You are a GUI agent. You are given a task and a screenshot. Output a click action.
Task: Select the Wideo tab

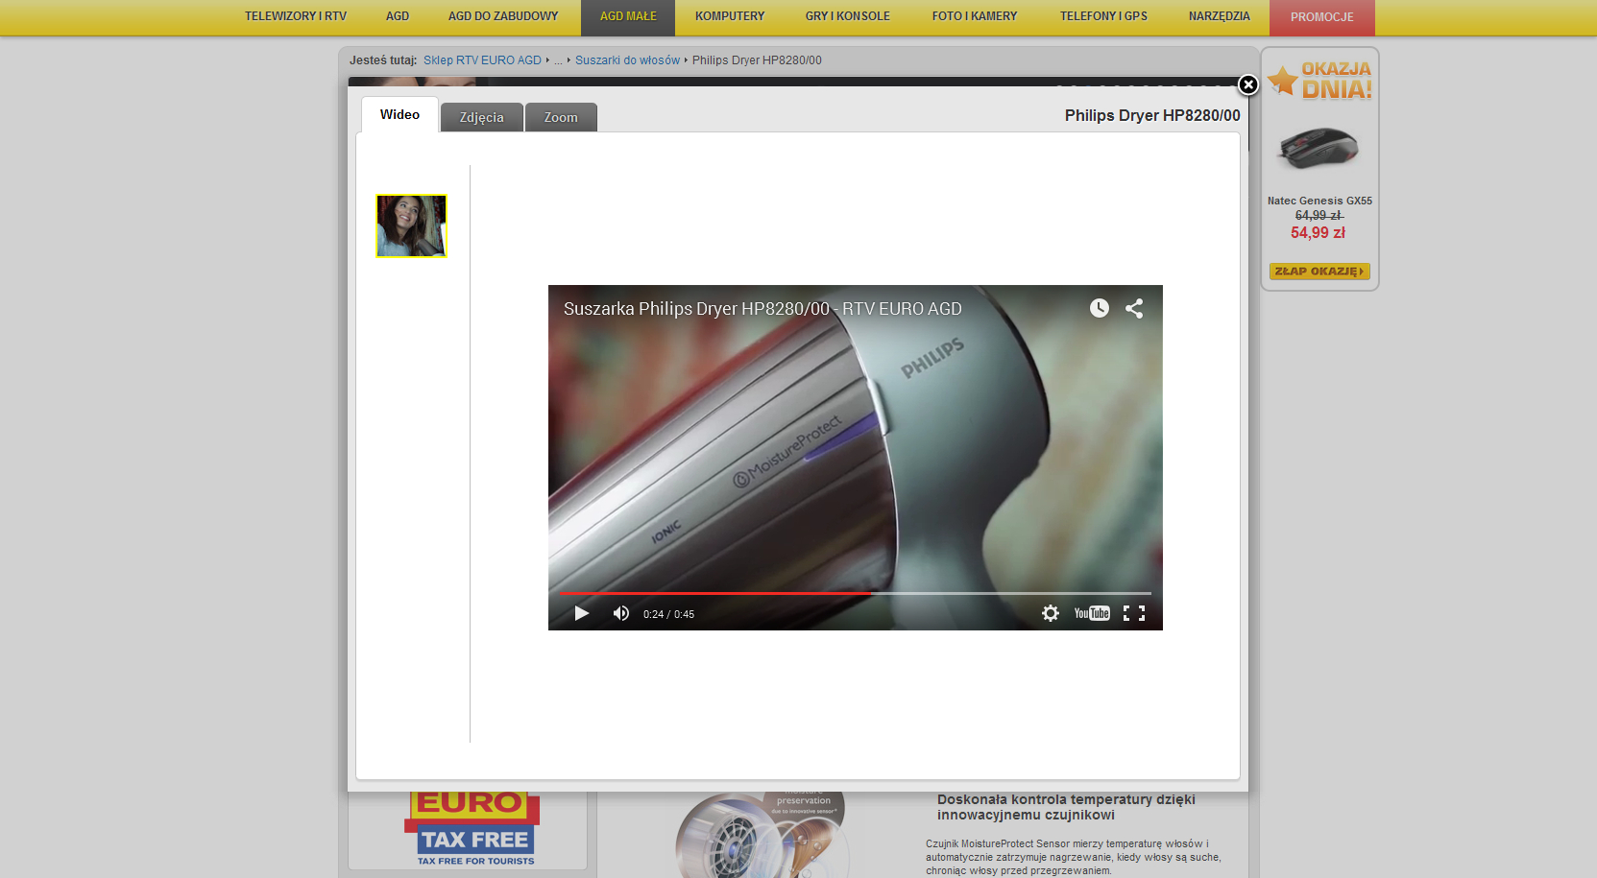click(399, 114)
